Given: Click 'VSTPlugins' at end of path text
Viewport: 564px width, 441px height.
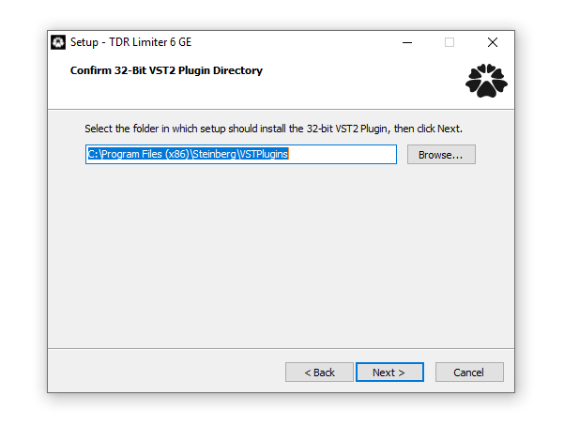Looking at the screenshot, I should coord(264,154).
